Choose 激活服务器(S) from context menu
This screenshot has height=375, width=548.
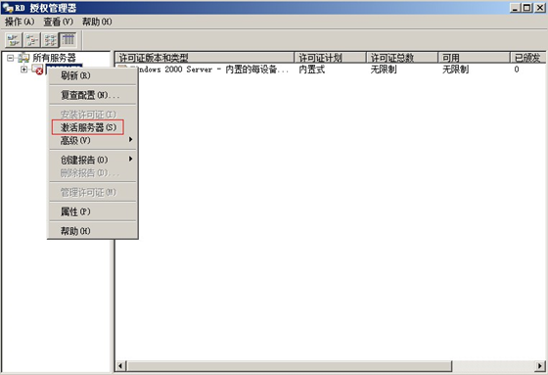click(x=93, y=127)
